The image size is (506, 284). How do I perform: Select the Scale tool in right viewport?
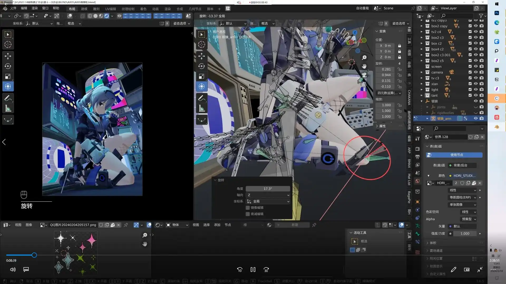coord(202,76)
